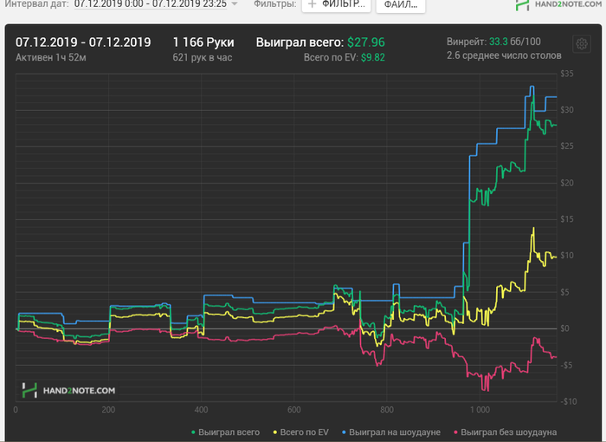The height and width of the screenshot is (442, 606).
Task: Click the 07.12.2019 - 07.12.2019 graph title
Action: coord(83,42)
